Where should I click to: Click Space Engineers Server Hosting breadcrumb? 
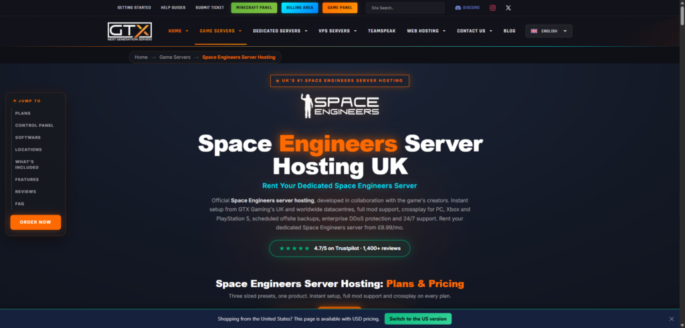point(239,57)
